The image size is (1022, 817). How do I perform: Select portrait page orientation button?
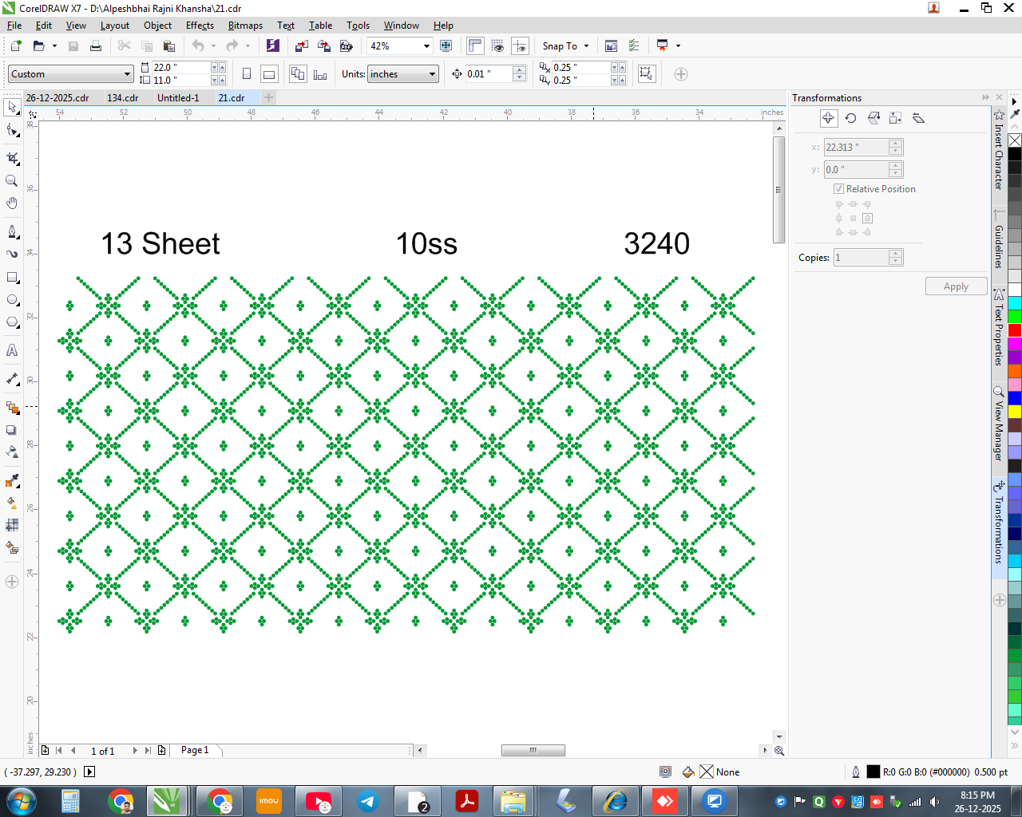247,74
